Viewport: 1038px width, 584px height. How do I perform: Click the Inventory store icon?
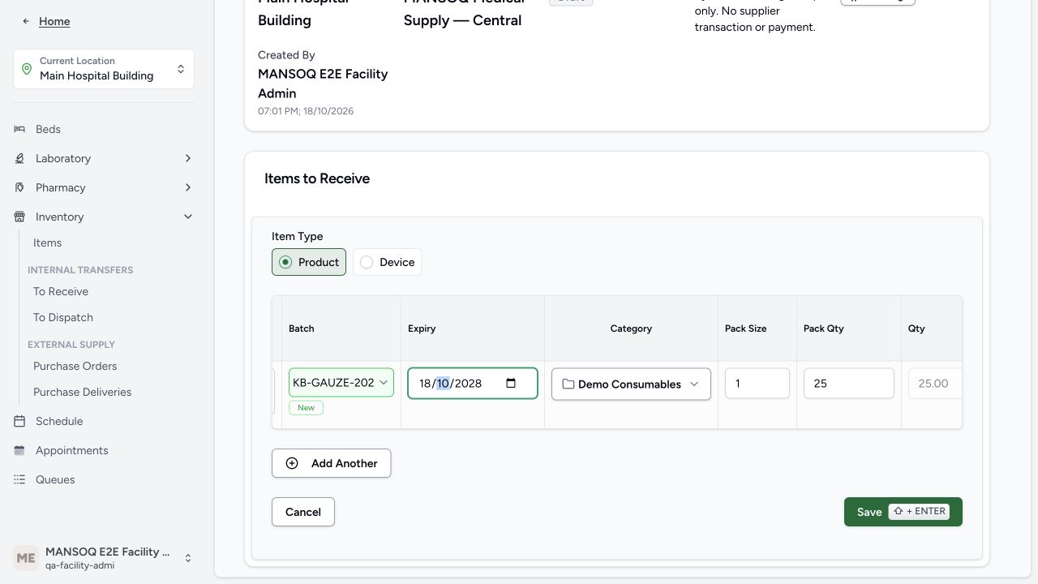pos(19,217)
